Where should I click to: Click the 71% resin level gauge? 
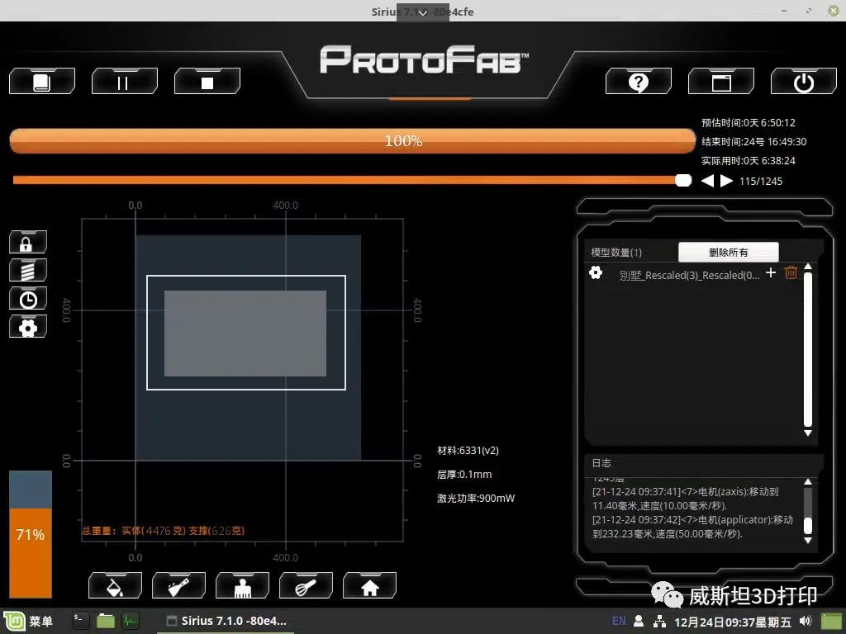point(31,534)
